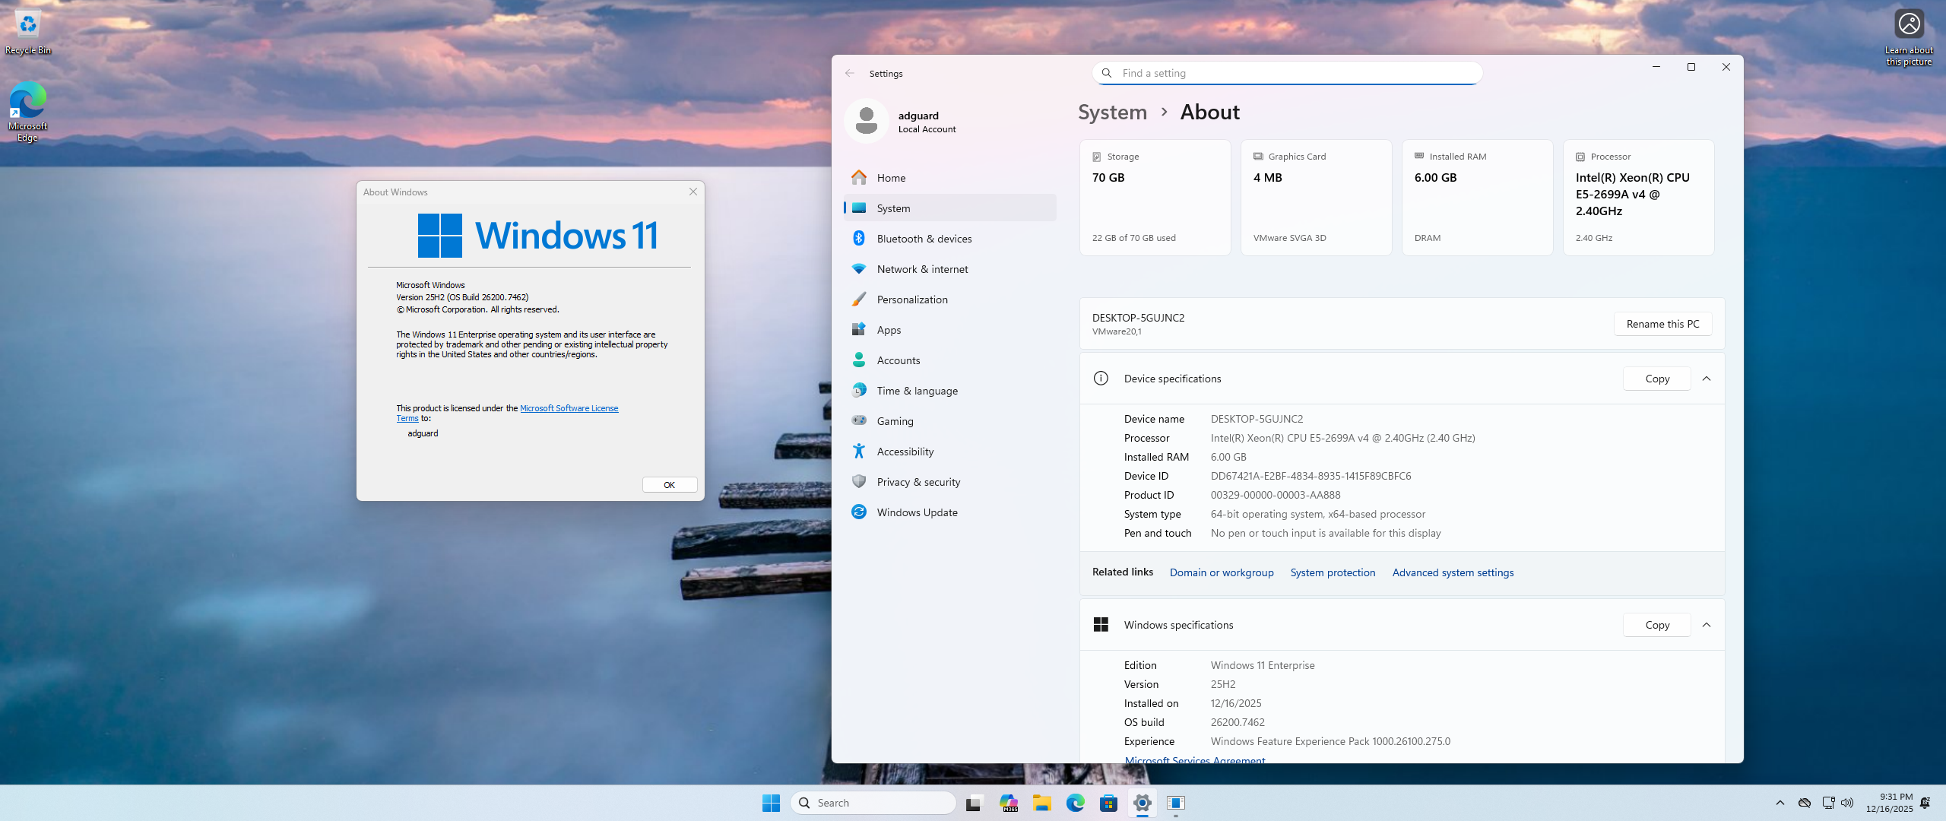Open Microsoft Store from taskbar
1946x821 pixels.
point(1108,803)
